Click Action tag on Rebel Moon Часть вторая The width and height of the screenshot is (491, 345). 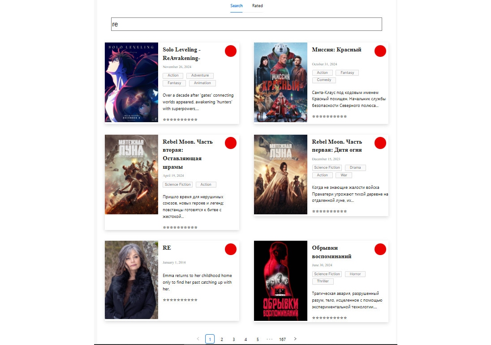[206, 184]
